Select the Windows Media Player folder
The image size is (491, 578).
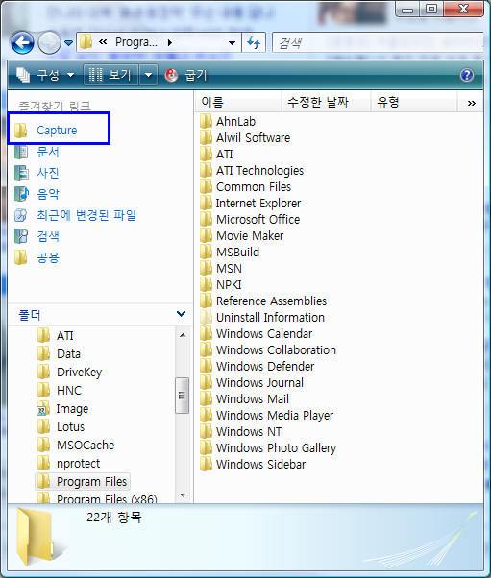(x=267, y=415)
